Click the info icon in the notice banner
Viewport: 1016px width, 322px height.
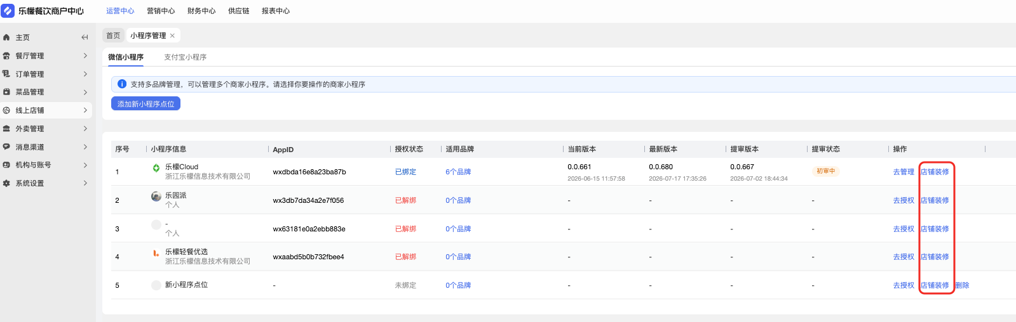[122, 84]
